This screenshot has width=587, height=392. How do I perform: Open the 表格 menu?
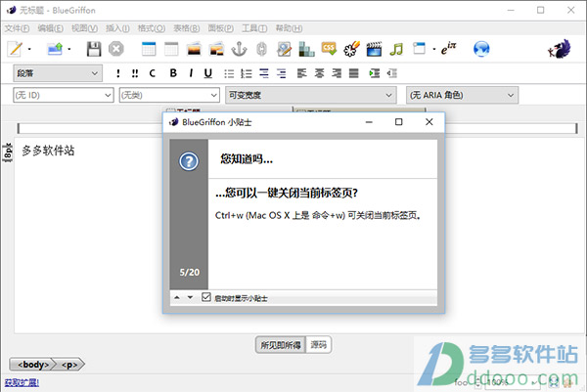tap(187, 28)
